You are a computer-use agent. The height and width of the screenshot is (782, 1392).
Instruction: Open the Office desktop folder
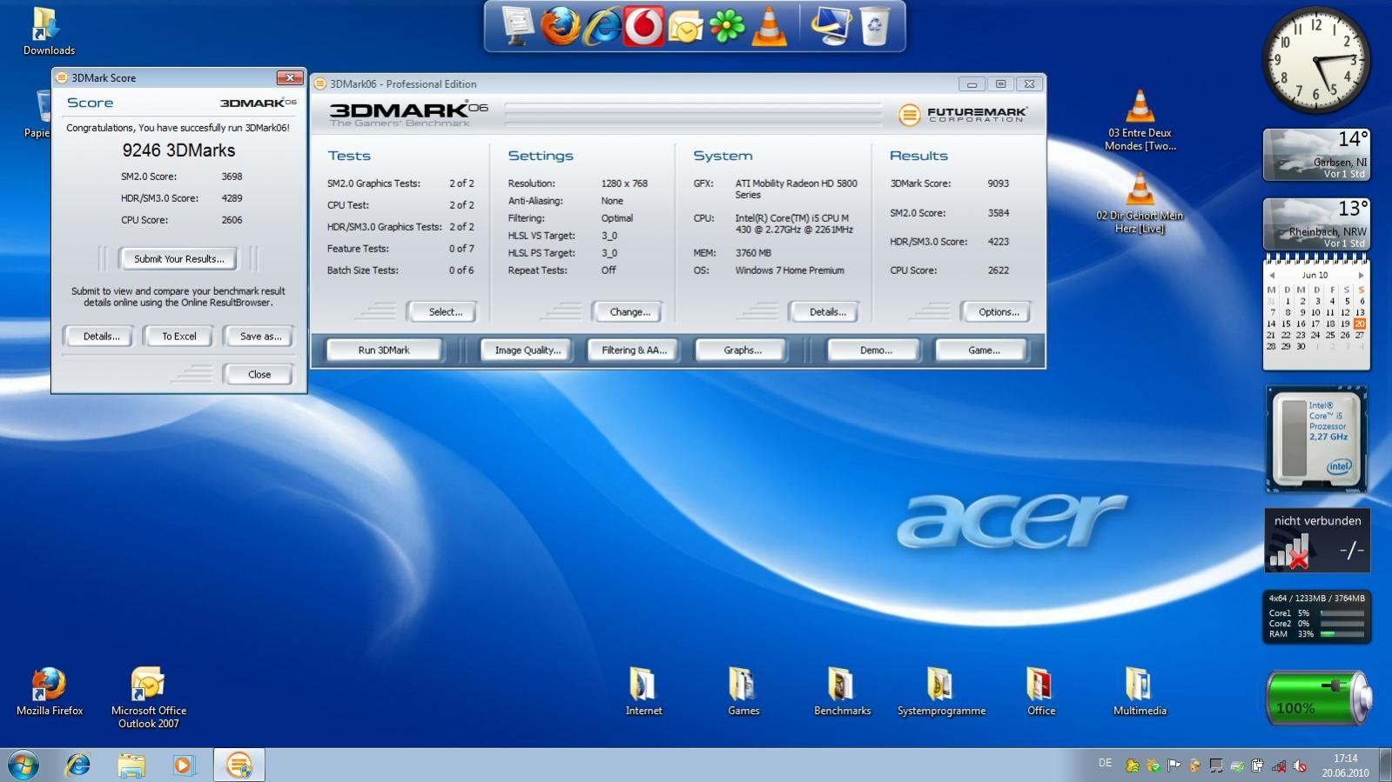[x=1040, y=692]
